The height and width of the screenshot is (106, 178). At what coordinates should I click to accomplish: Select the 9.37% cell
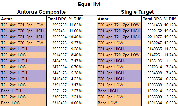coord(75,43)
